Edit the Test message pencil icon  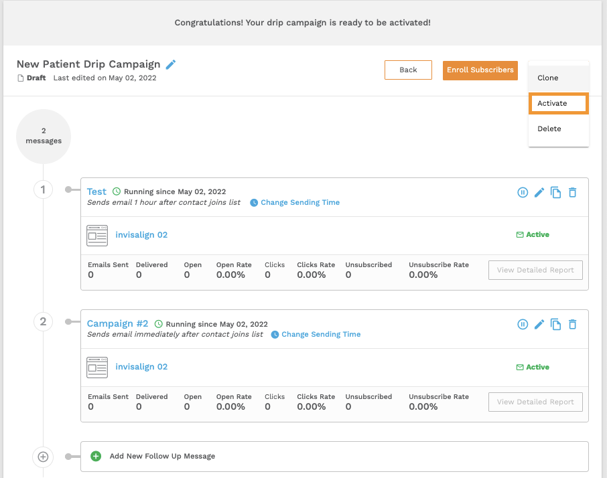click(539, 192)
